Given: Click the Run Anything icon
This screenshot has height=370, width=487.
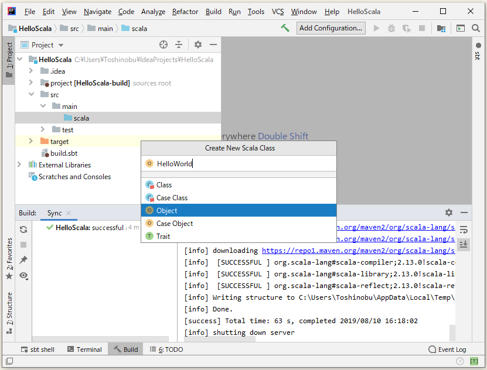Looking at the screenshot, I should point(460,28).
